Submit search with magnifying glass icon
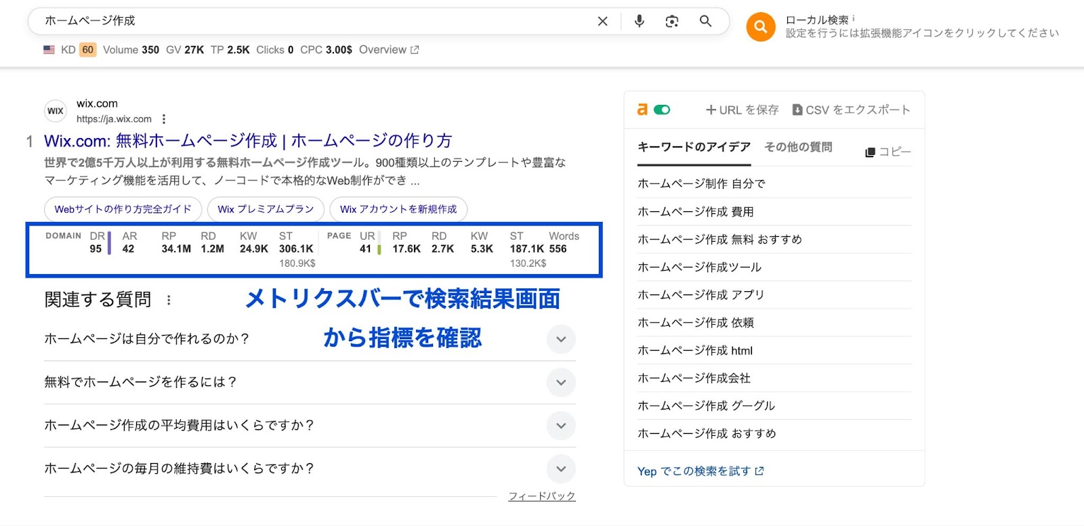Screen dimensions: 1084x526 pyautogui.click(x=705, y=21)
